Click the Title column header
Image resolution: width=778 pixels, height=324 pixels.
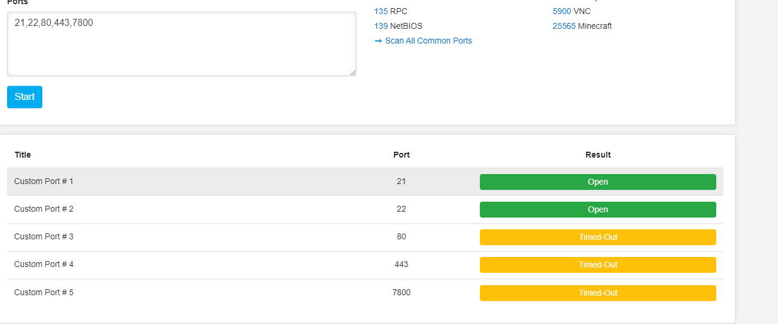click(x=23, y=155)
